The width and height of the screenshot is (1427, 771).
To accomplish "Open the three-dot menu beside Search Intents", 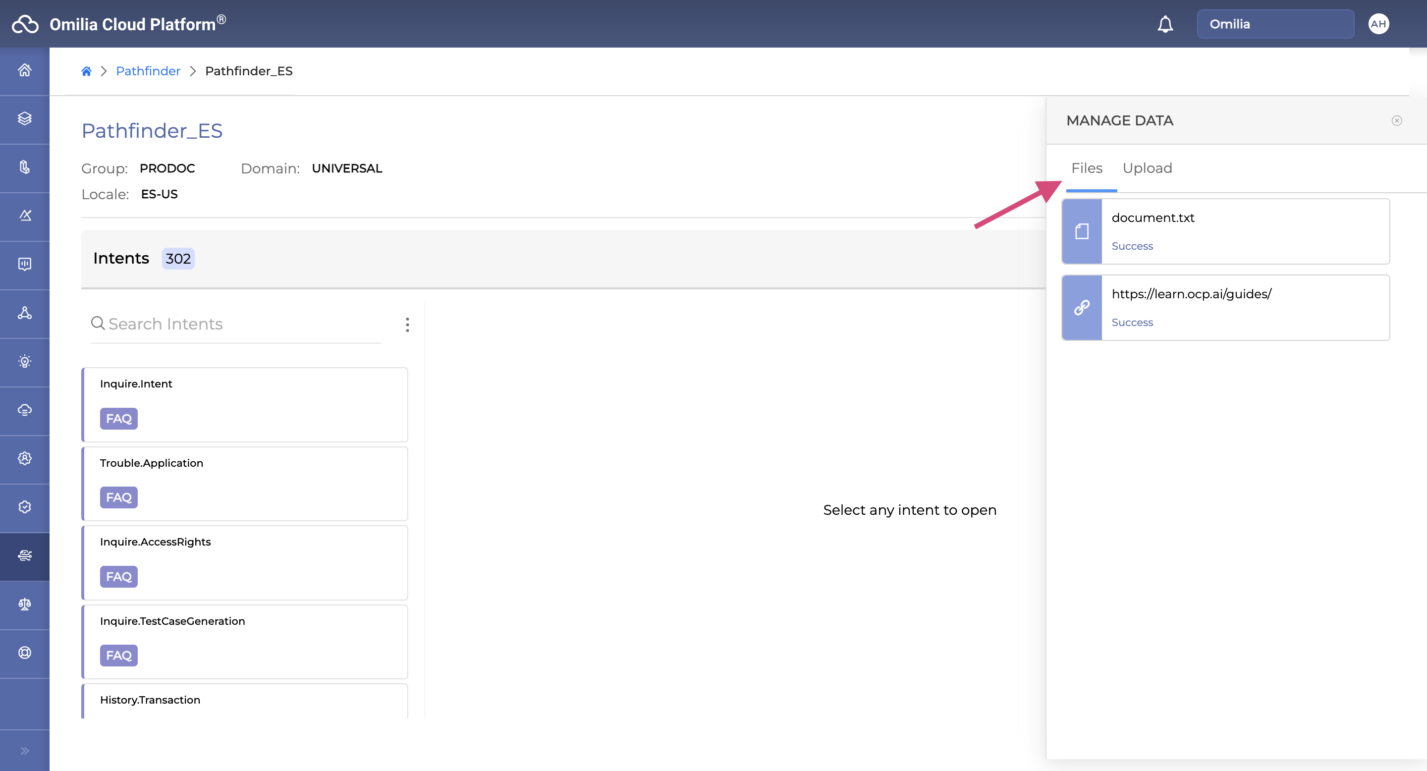I will coord(407,325).
